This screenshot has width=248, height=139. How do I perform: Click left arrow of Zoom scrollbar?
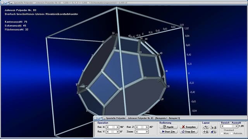(x=137, y=132)
